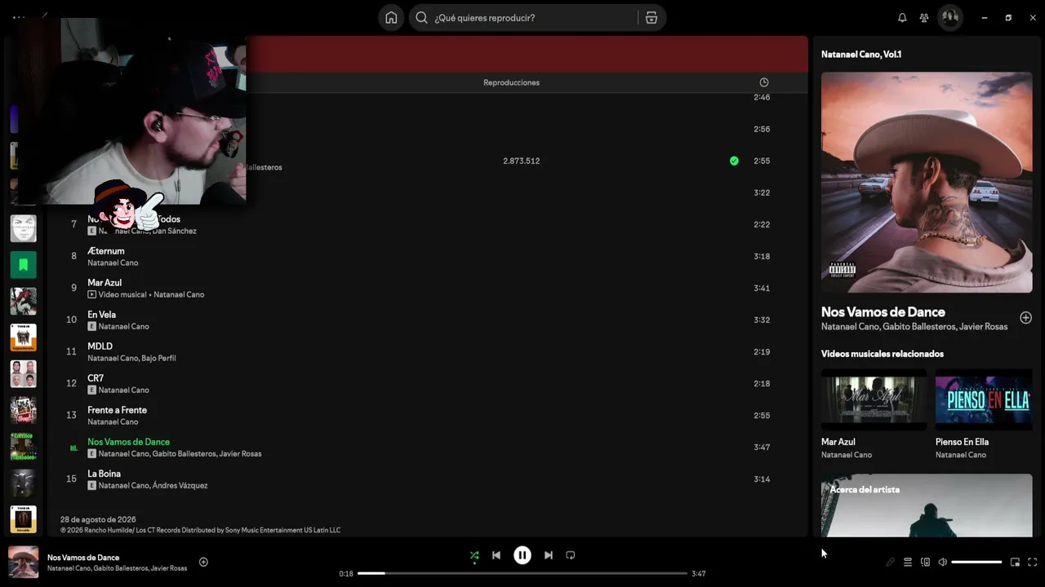Open Nos Vamos de Dance title in player bar
1045x587 pixels.
tap(83, 558)
